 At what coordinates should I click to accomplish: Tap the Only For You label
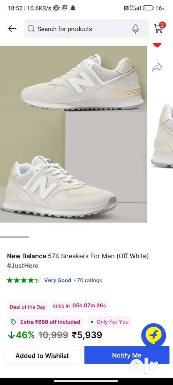coord(110,321)
